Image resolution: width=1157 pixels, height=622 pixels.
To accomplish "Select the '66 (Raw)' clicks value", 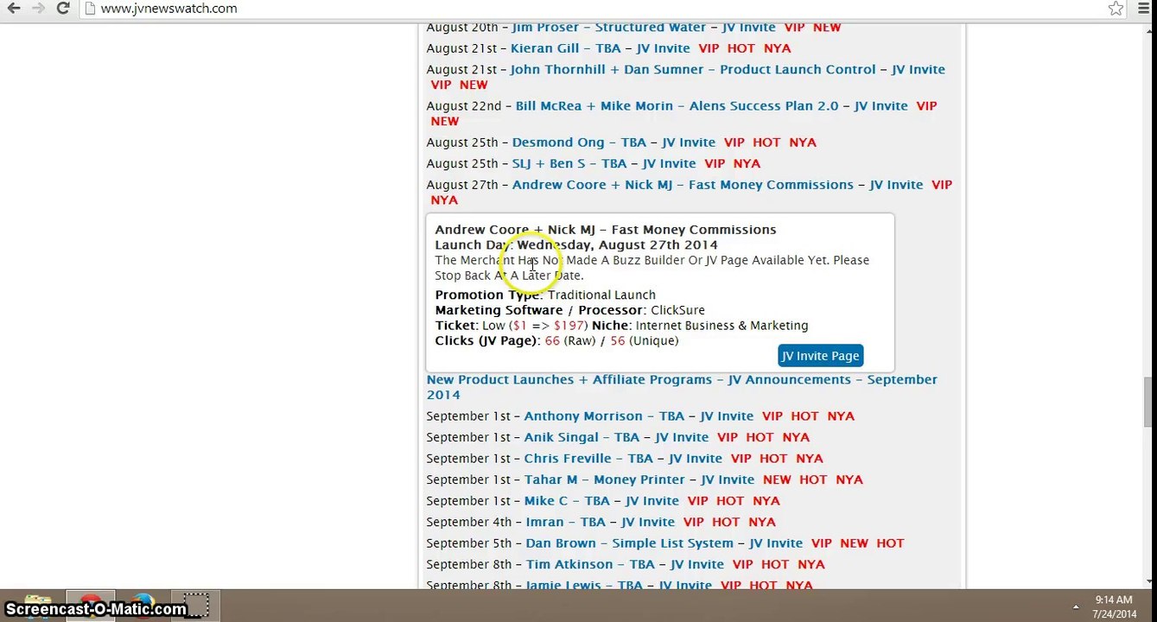I will [x=570, y=341].
